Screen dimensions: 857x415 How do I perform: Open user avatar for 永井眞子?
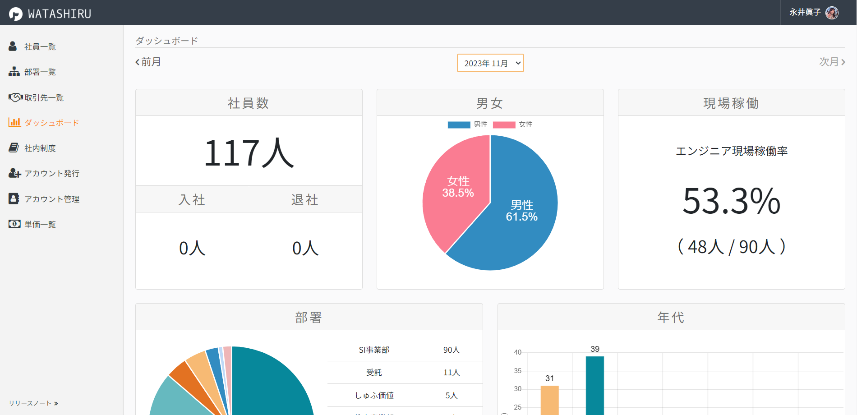[x=832, y=13]
